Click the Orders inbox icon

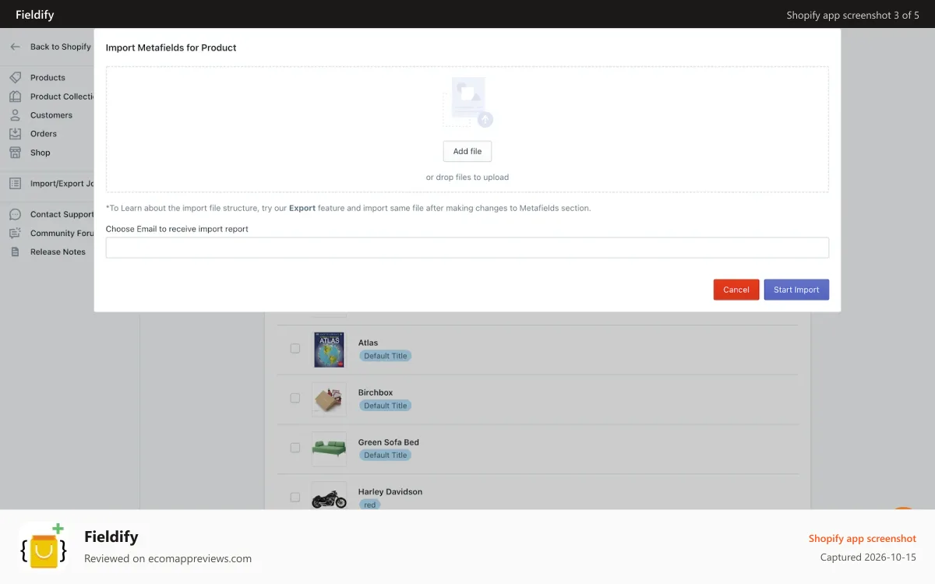click(x=15, y=134)
